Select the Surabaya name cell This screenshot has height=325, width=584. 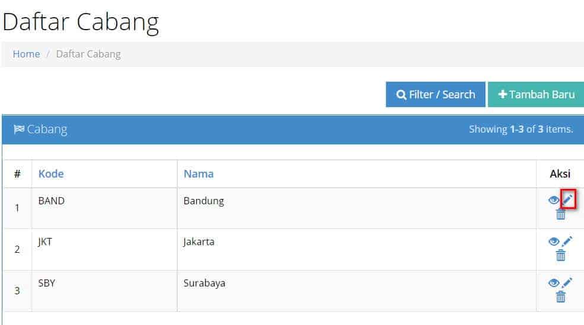point(357,291)
